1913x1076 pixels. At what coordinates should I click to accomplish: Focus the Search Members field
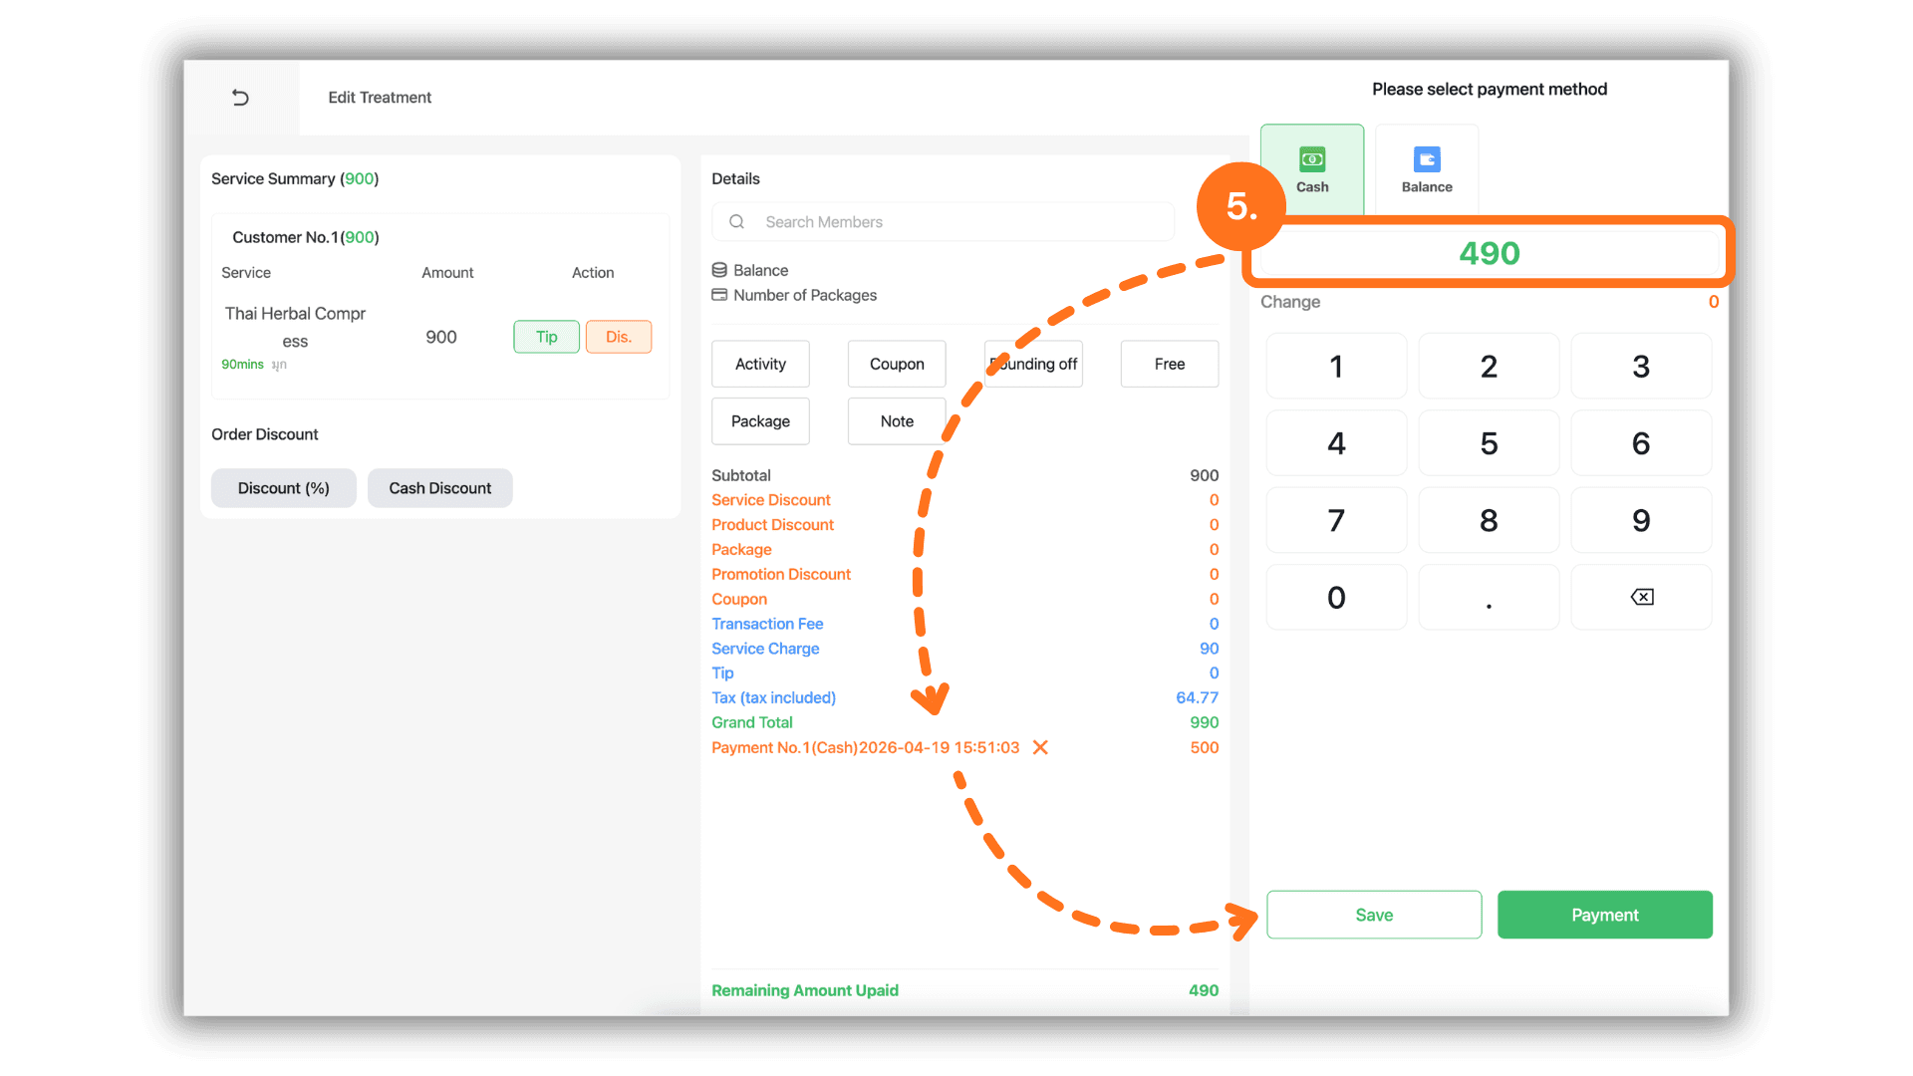tap(943, 222)
